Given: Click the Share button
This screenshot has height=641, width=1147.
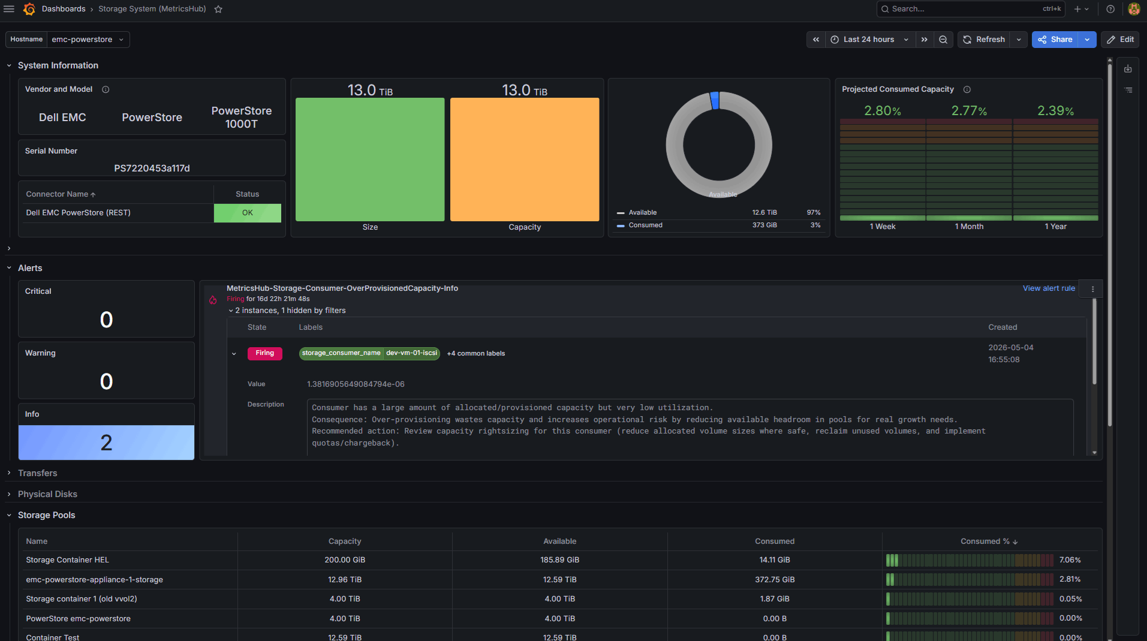Looking at the screenshot, I should (x=1055, y=40).
